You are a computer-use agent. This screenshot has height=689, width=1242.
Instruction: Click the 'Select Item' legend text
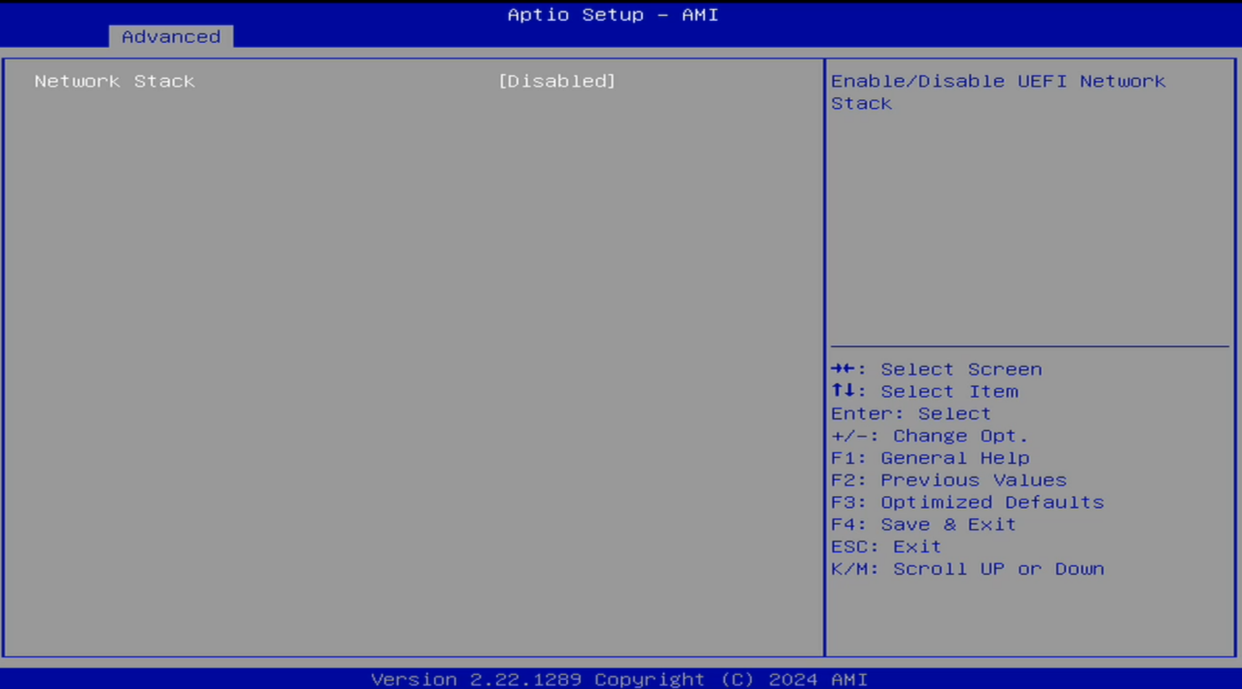(949, 392)
